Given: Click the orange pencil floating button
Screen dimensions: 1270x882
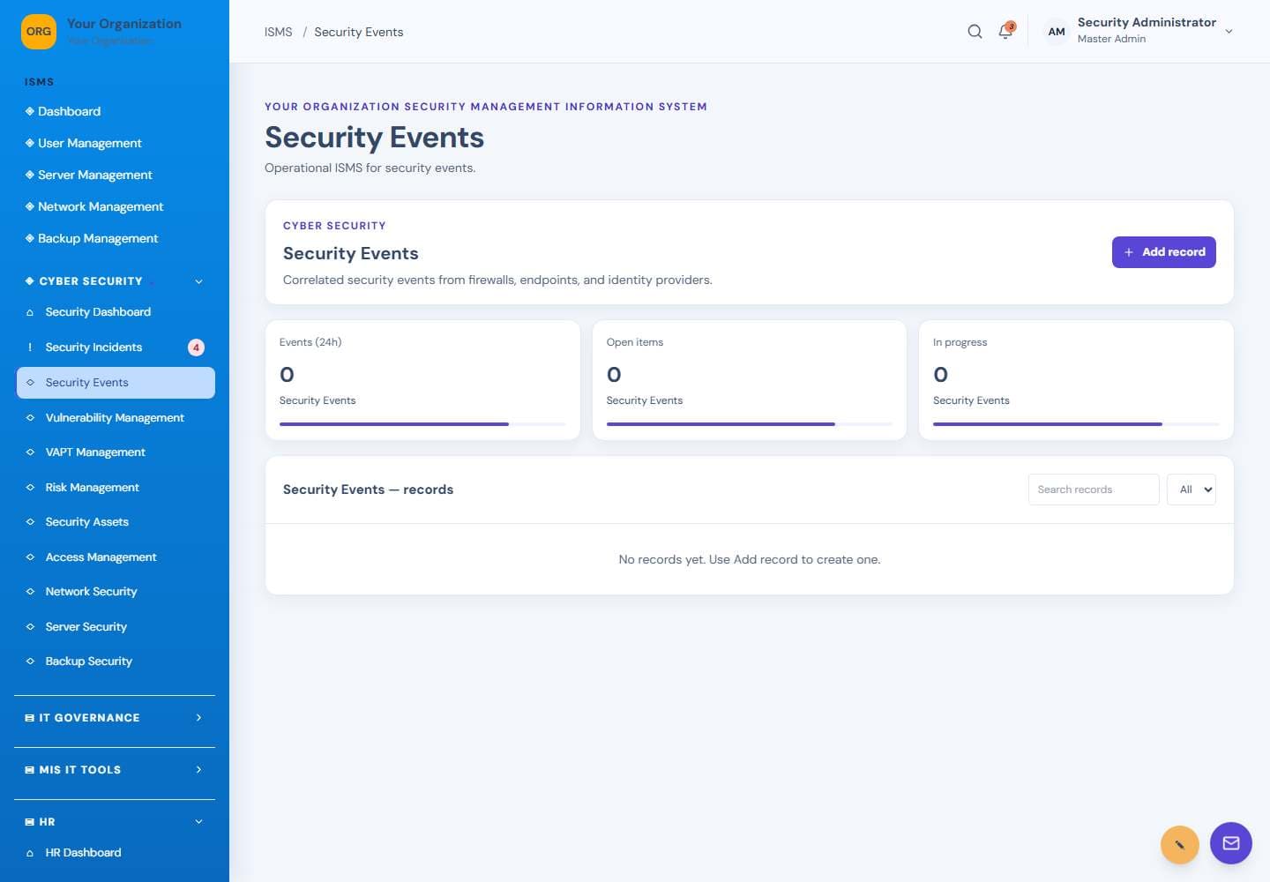Looking at the screenshot, I should point(1180,845).
